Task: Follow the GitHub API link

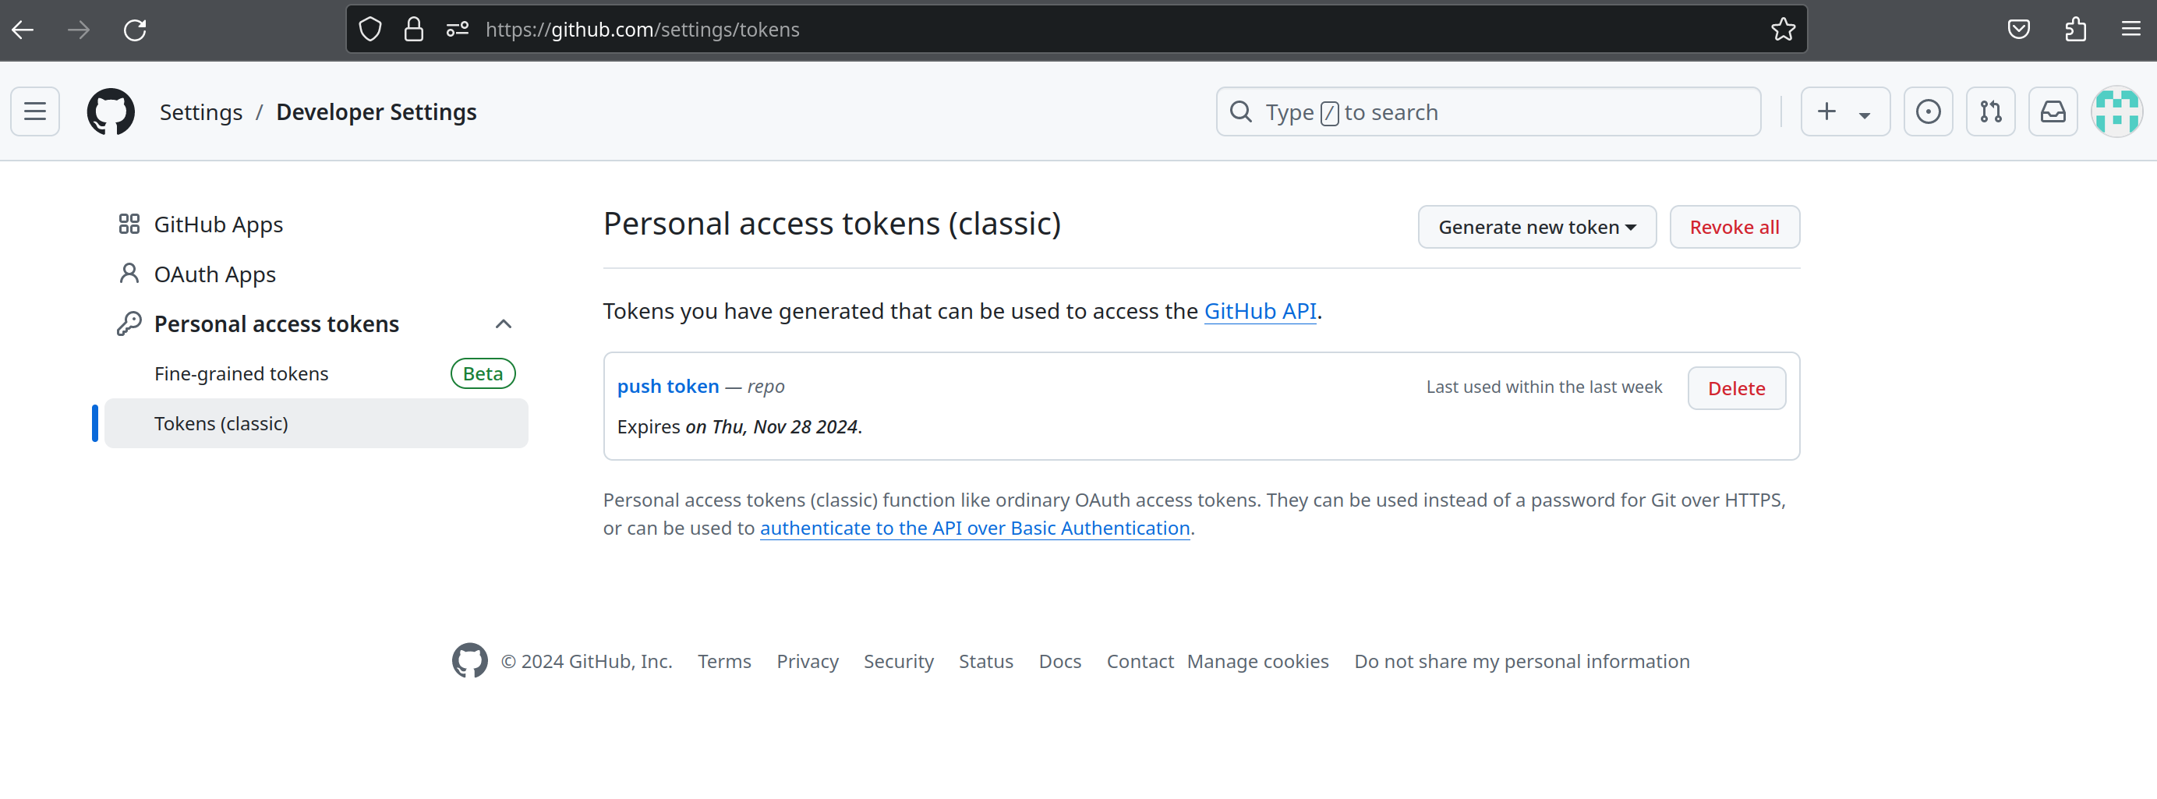Action: (1260, 312)
